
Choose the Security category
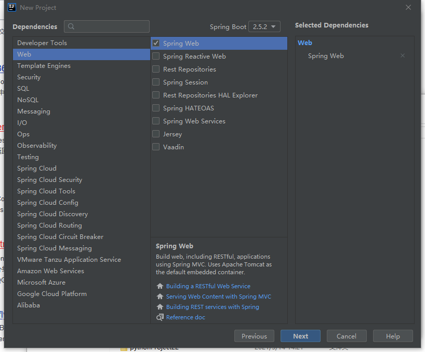[x=82, y=77]
